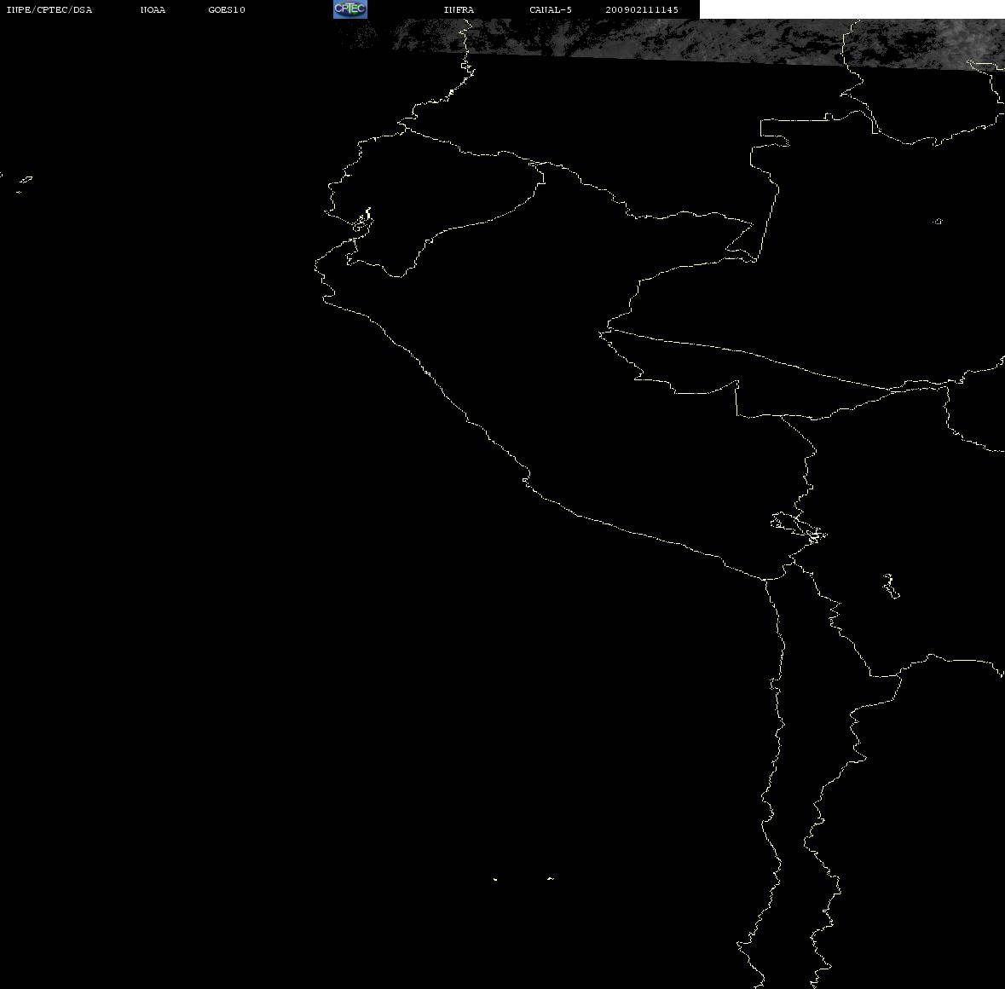Click the blank white box in header
This screenshot has height=989, width=1005.
pos(852,9)
